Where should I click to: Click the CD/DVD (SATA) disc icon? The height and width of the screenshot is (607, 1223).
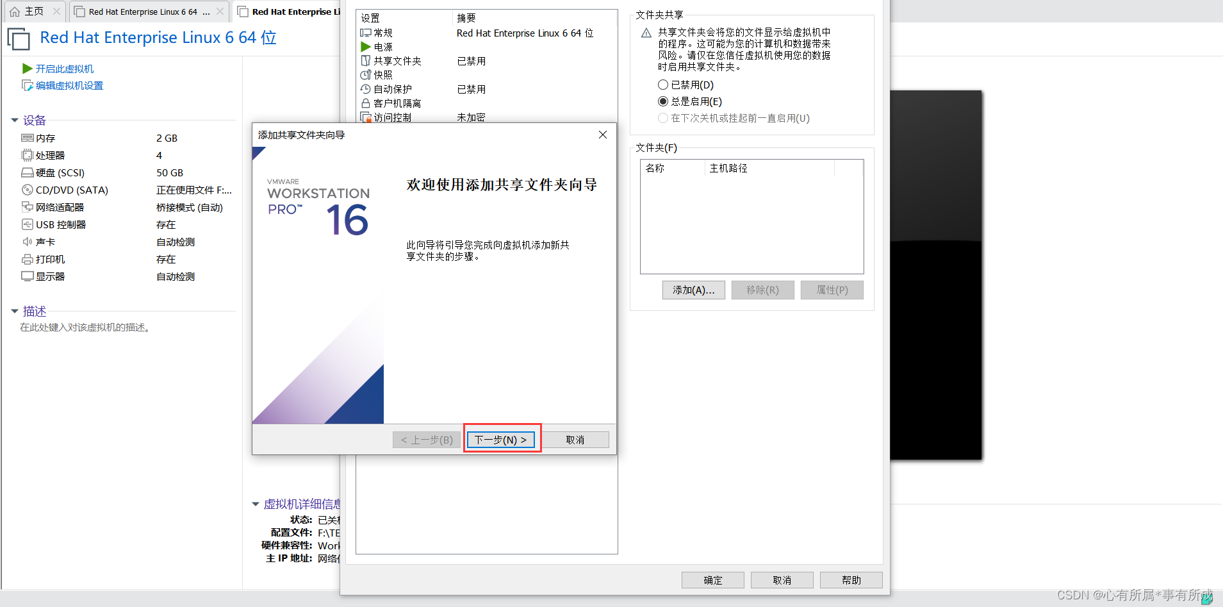28,190
